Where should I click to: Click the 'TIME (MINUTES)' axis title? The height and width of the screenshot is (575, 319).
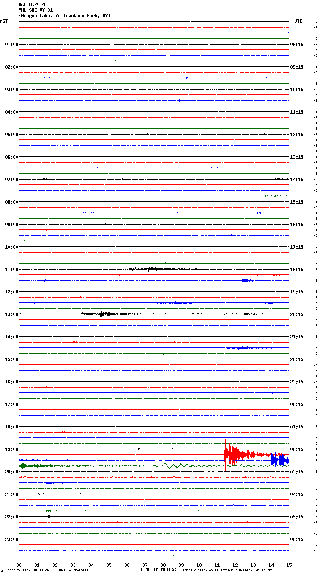tap(158, 569)
